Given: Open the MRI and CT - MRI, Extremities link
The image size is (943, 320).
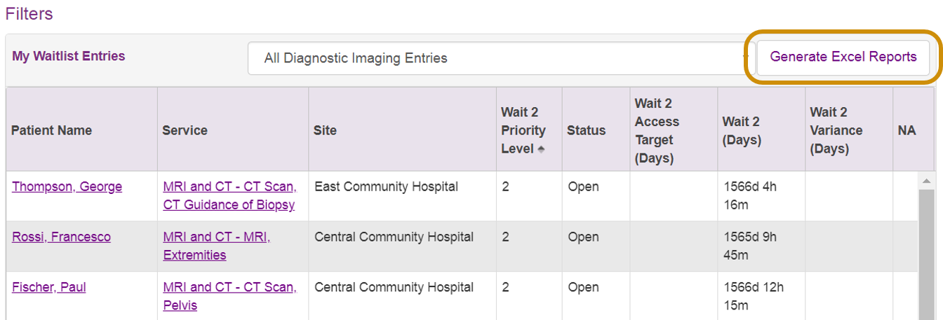Looking at the screenshot, I should pos(217,246).
